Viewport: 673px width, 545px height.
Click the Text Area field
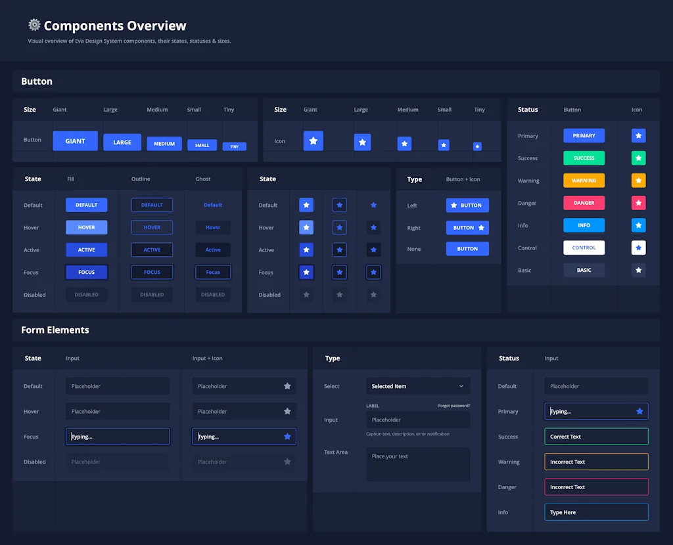point(418,464)
